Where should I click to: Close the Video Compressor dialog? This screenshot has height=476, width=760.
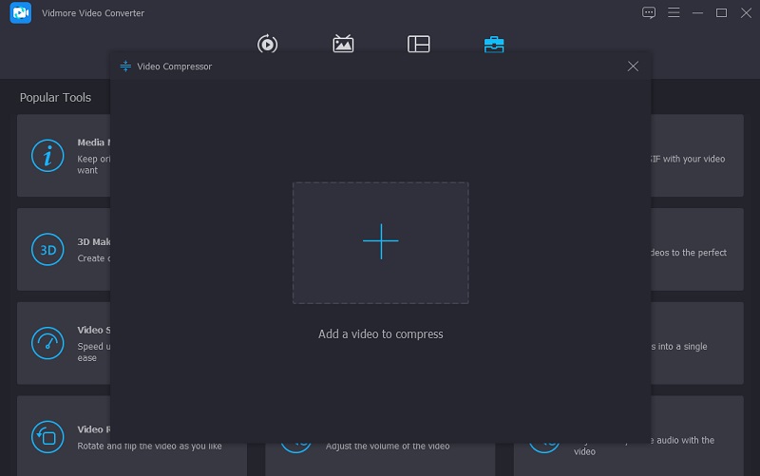pos(633,67)
